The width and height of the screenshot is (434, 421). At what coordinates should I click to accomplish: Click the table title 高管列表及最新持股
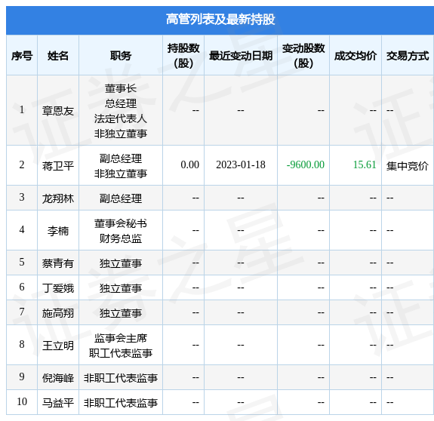(x=220, y=20)
